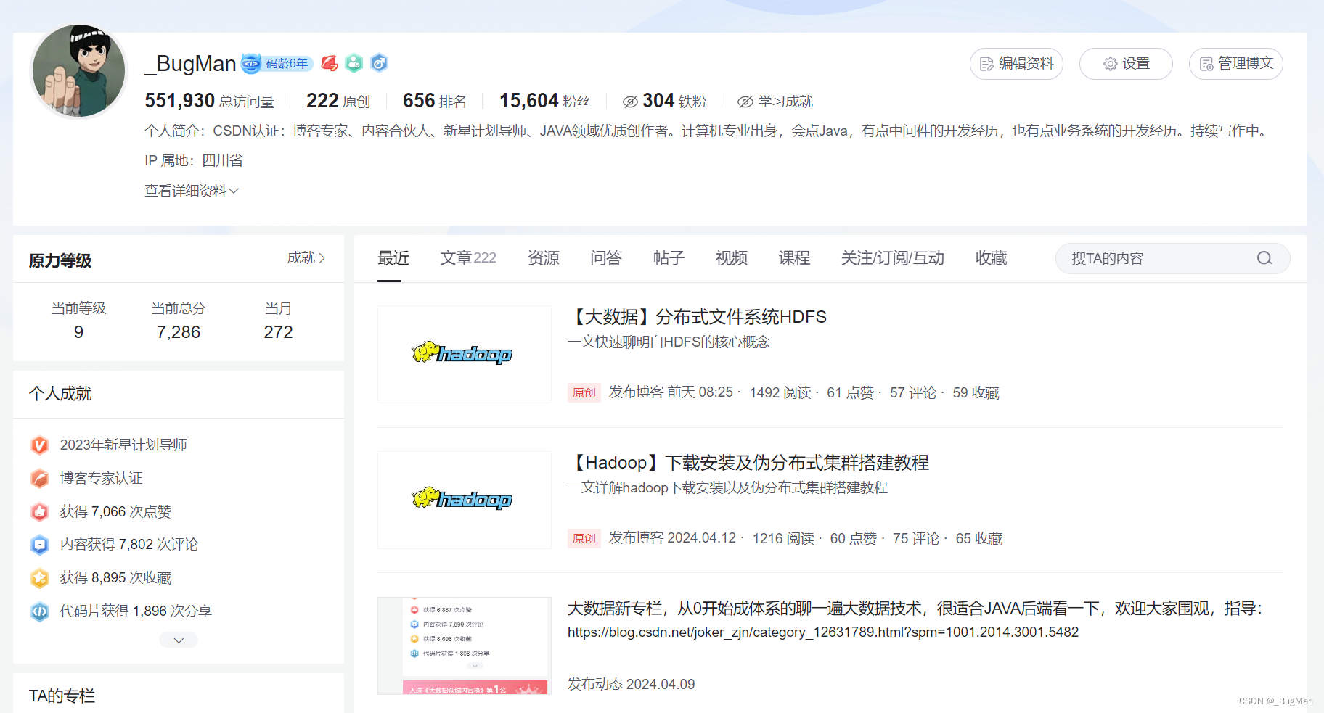Screen dimensions: 1324x713
Task: Switch to the 课程 tab
Action: [x=794, y=258]
